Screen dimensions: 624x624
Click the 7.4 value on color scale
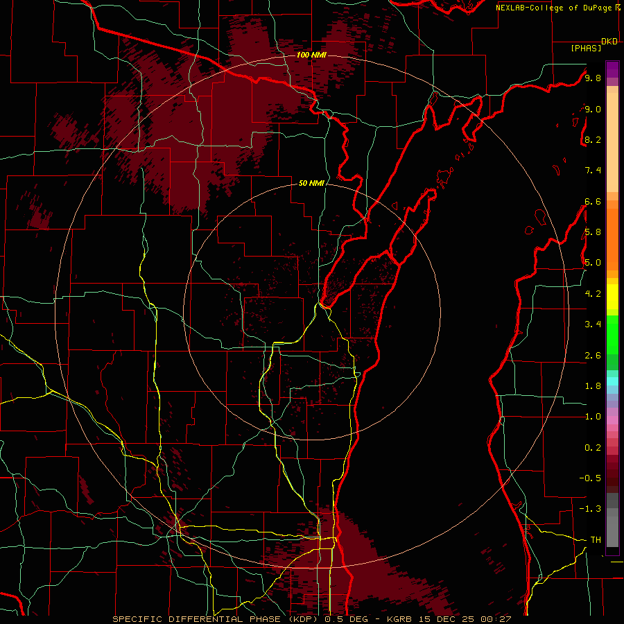(593, 171)
